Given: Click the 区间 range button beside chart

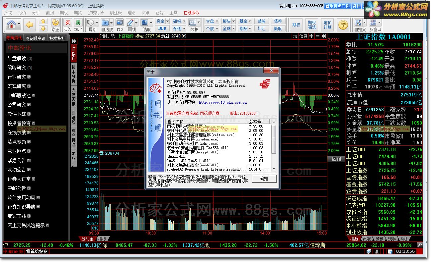Looking at the screenshot, I should click(336, 159).
